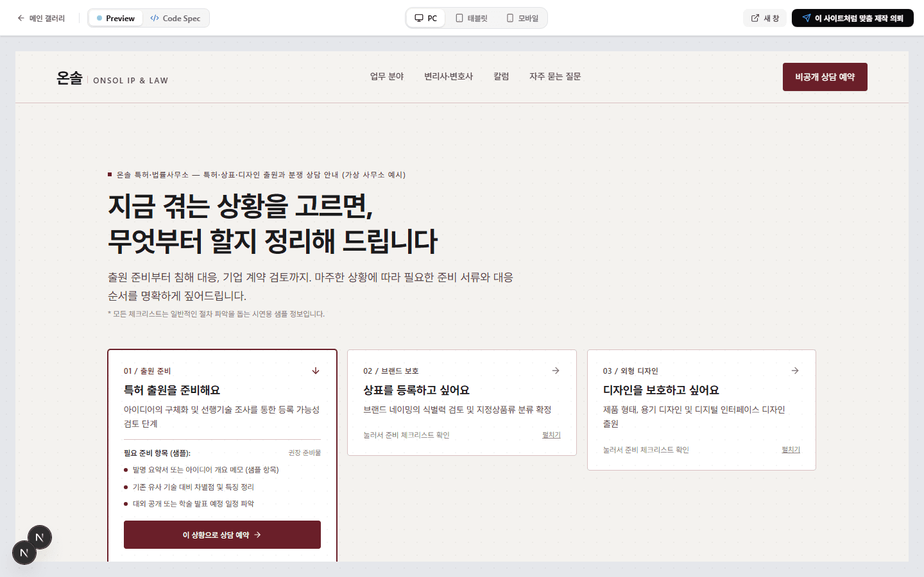The width and height of the screenshot is (924, 577).
Task: Click the lower round N badge icon
Action: pos(24,553)
